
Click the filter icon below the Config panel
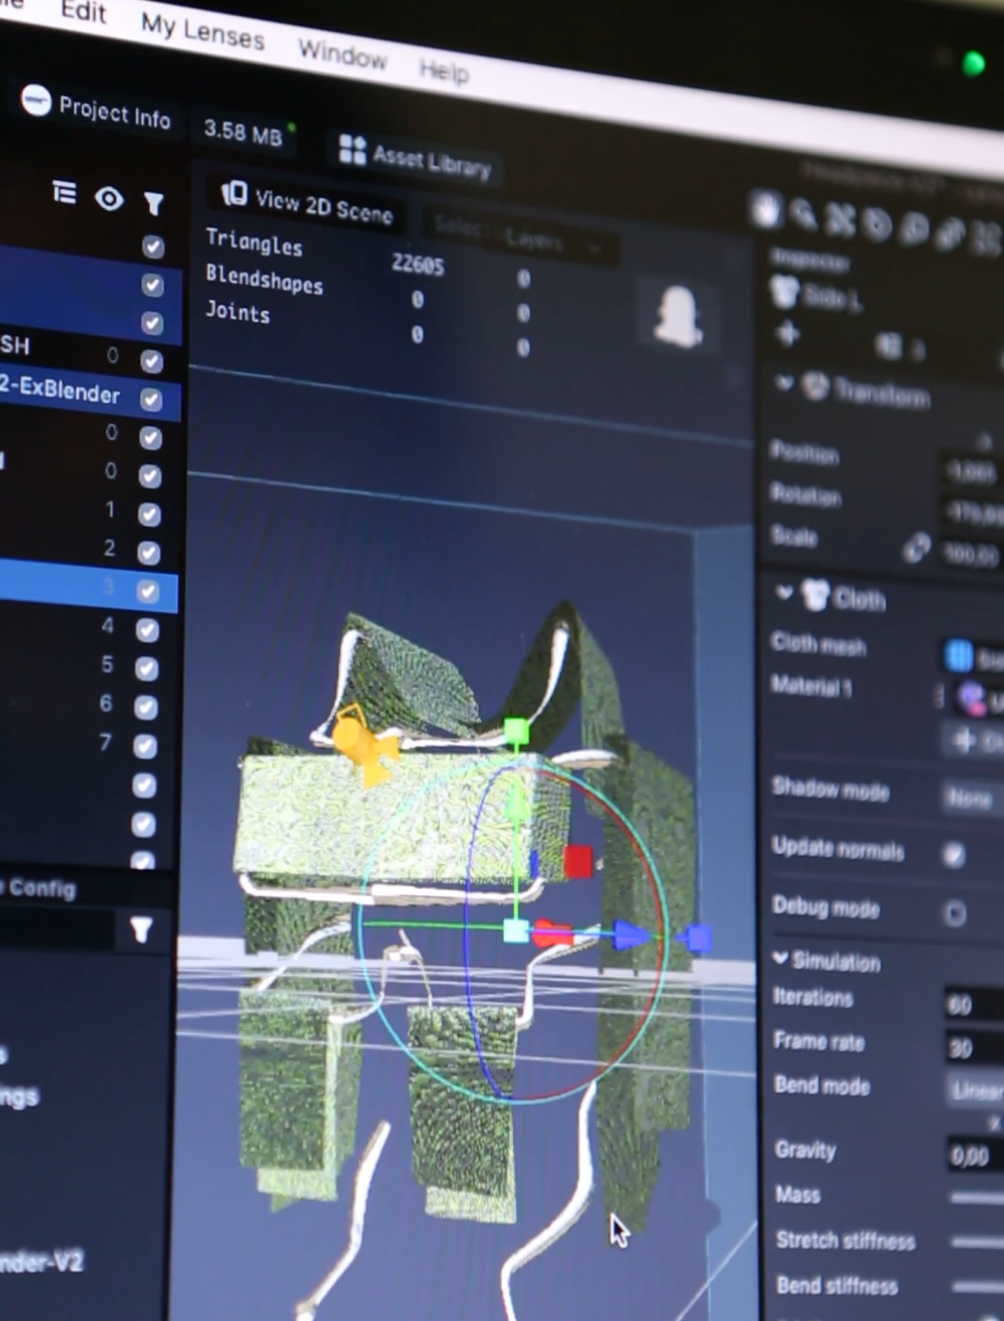tap(142, 930)
